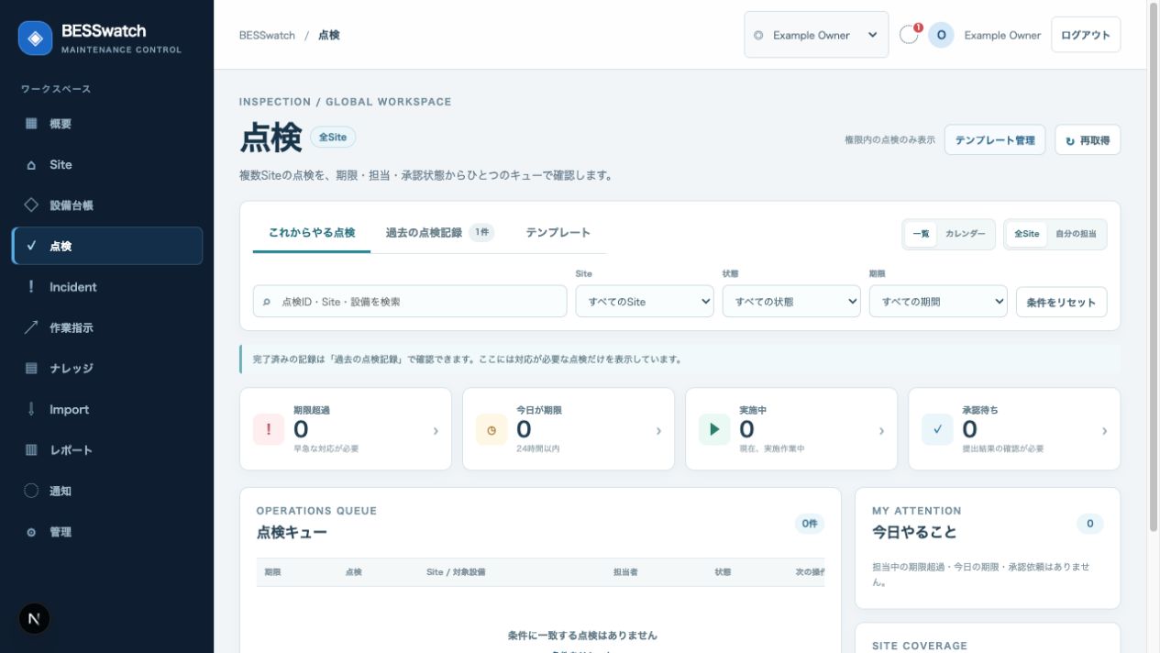The image size is (1160, 653).
Task: Click the 状態 column header in queue
Action: pyautogui.click(x=723, y=572)
